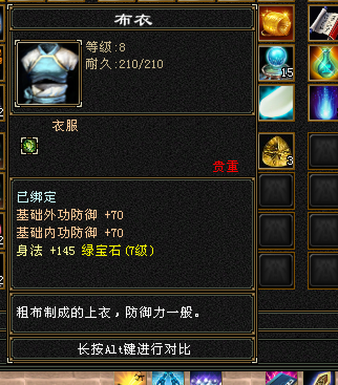Click the white jade feather item

pyautogui.click(x=276, y=102)
